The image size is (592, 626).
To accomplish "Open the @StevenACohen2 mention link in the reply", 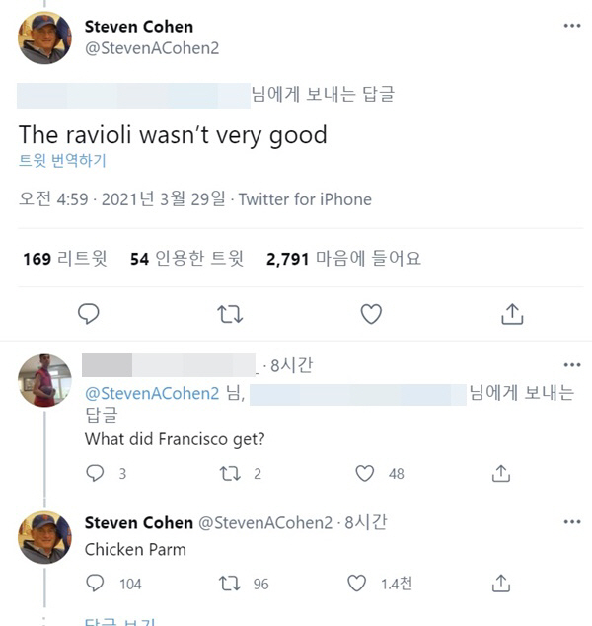I will coord(152,393).
